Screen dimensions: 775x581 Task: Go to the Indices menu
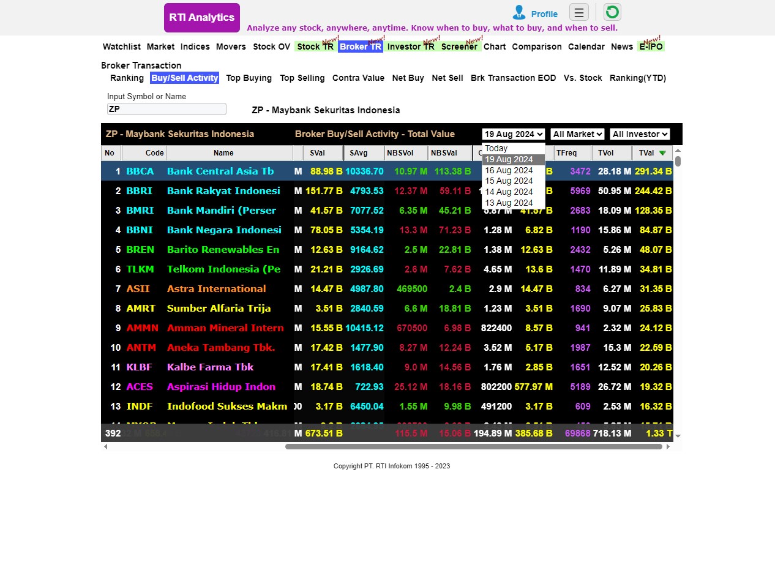tap(195, 47)
